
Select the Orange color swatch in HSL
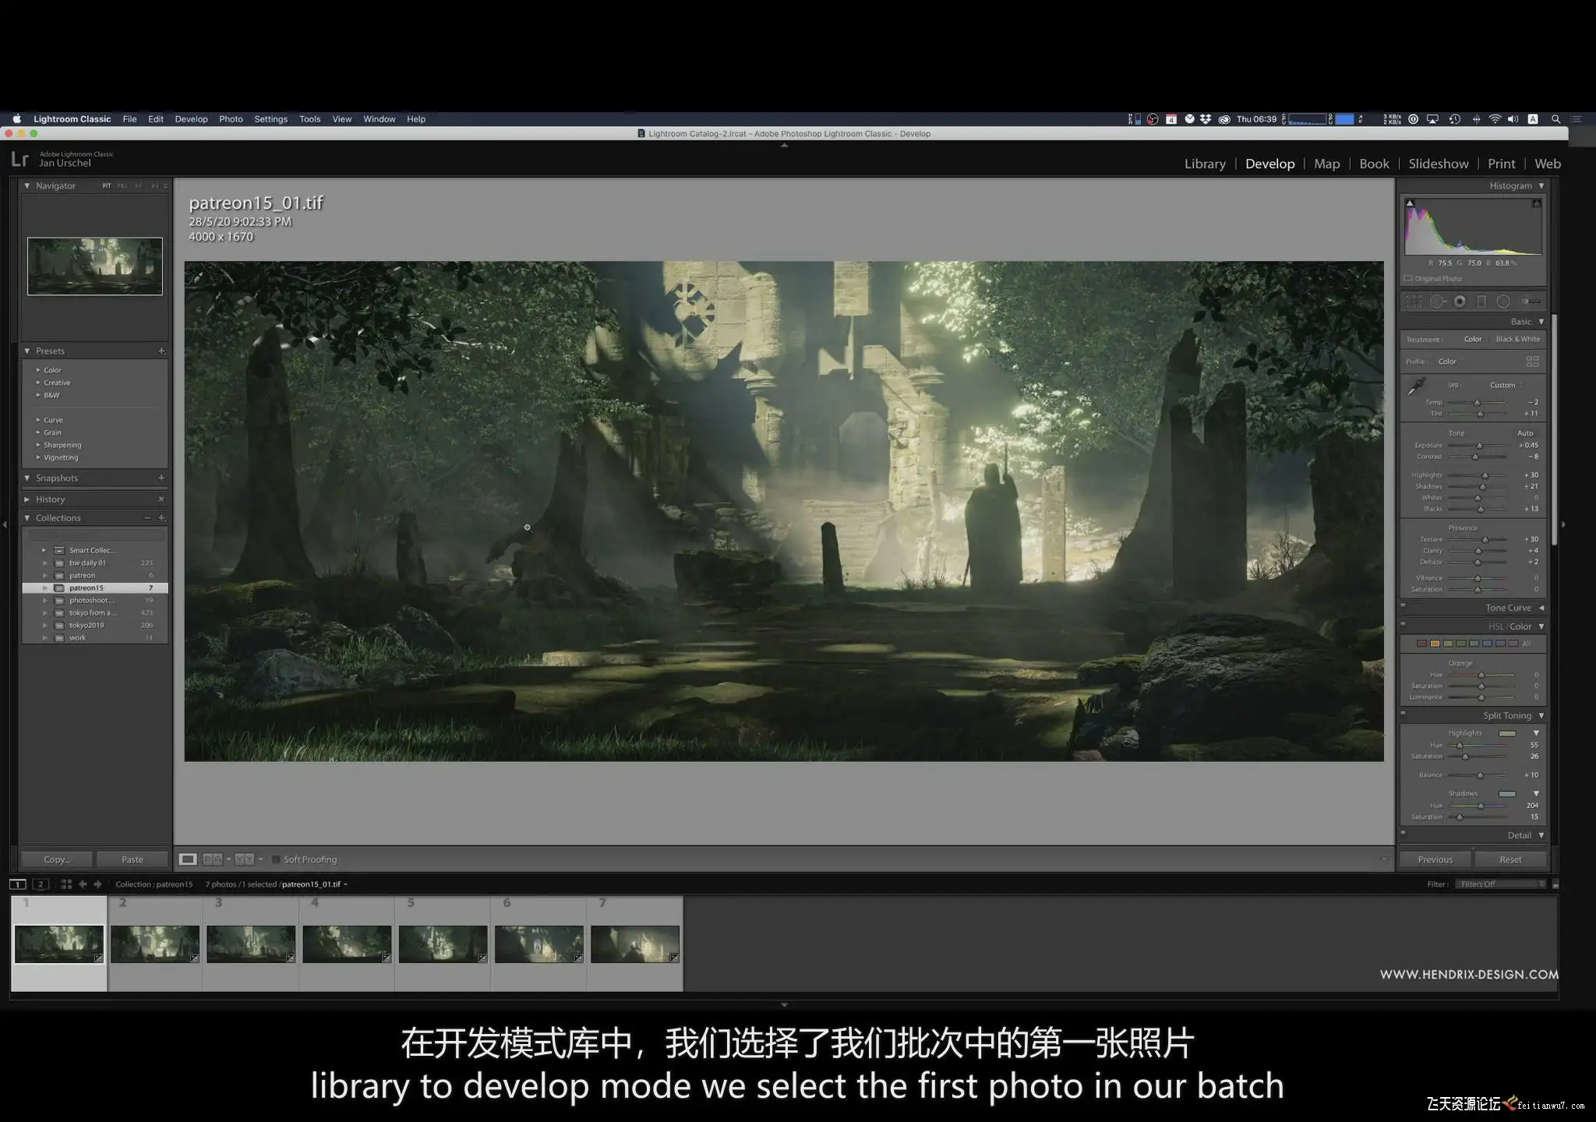pos(1435,644)
